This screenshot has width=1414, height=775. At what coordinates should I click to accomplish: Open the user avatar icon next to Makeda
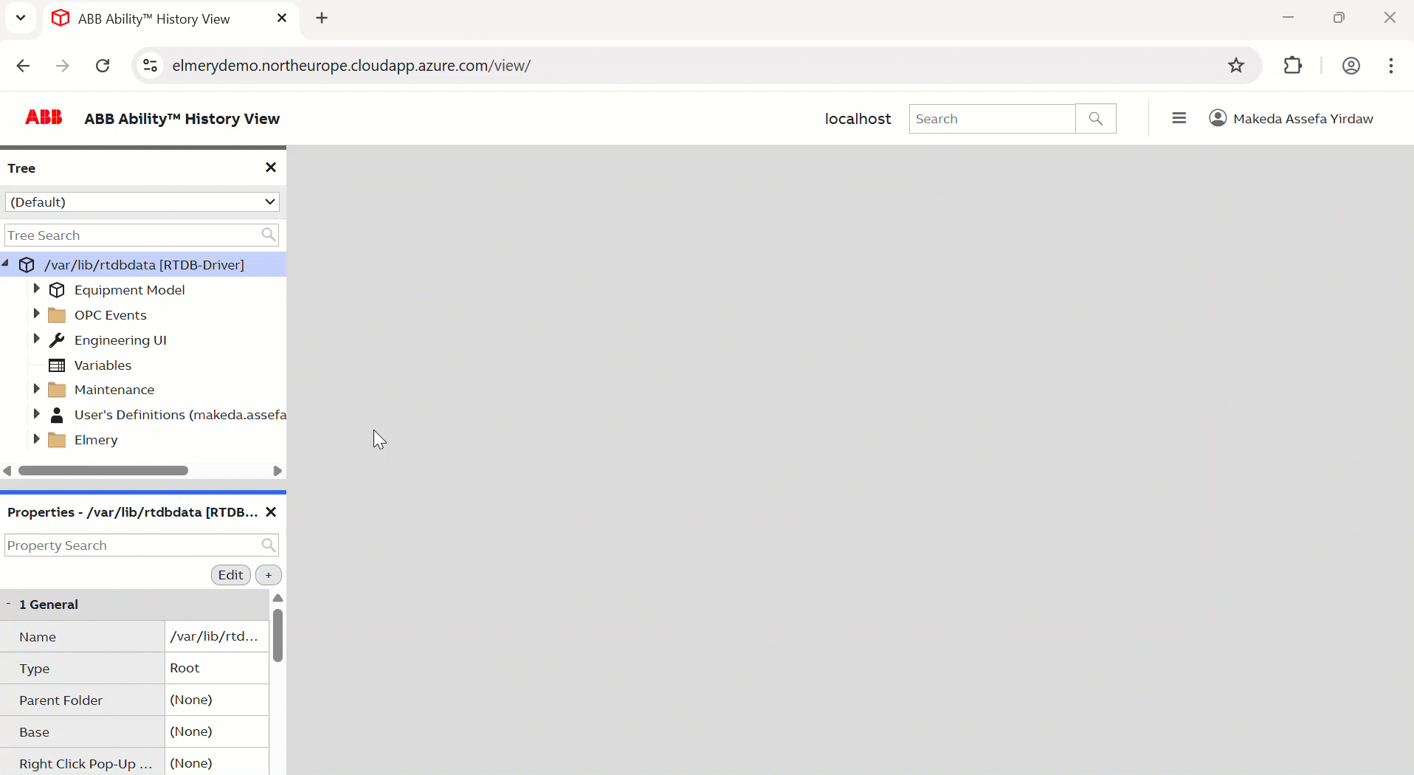pos(1218,118)
